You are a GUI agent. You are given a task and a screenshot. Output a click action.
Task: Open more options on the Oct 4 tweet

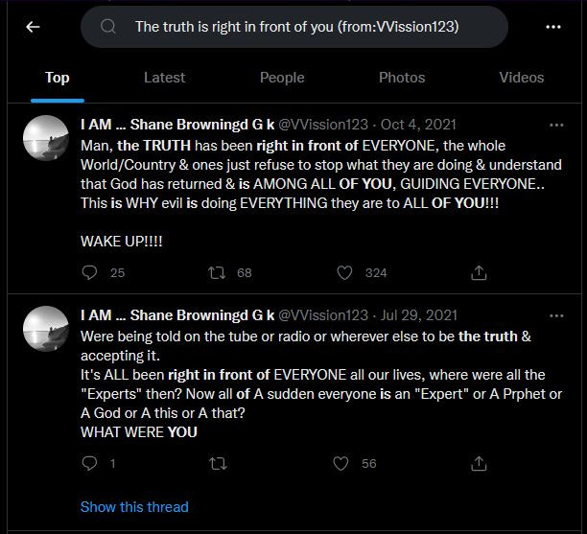tap(556, 126)
